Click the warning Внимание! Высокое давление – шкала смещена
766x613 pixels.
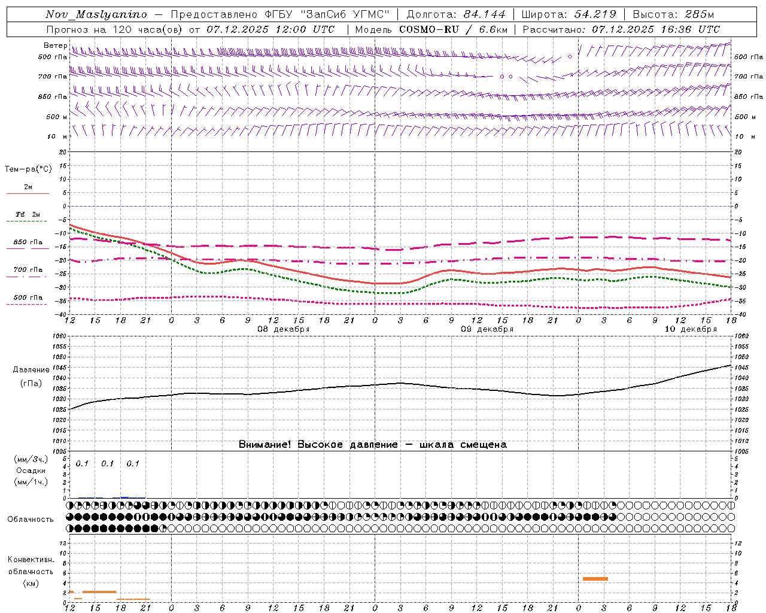(373, 444)
